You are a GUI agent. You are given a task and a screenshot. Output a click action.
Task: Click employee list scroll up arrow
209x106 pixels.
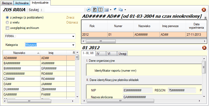click(77, 52)
